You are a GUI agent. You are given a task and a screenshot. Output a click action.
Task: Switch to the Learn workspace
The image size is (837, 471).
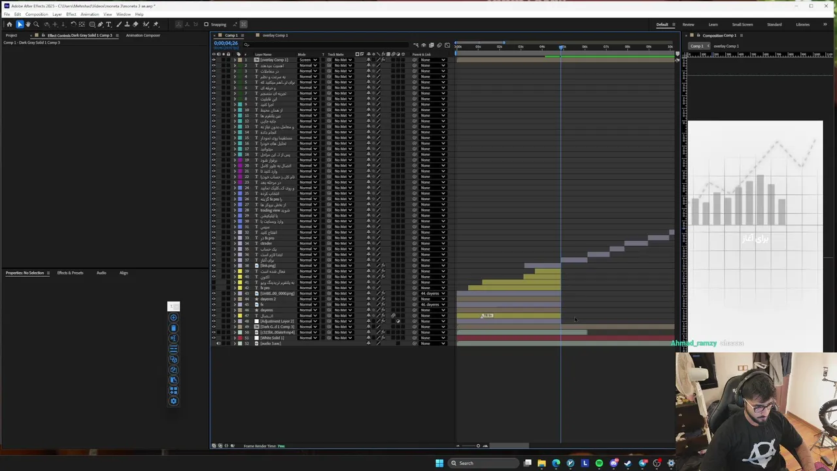pyautogui.click(x=713, y=24)
